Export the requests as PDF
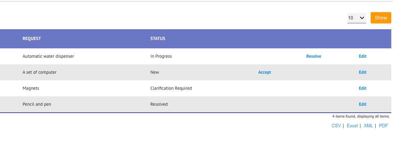Screen dimensions: 393x144 click(x=383, y=126)
